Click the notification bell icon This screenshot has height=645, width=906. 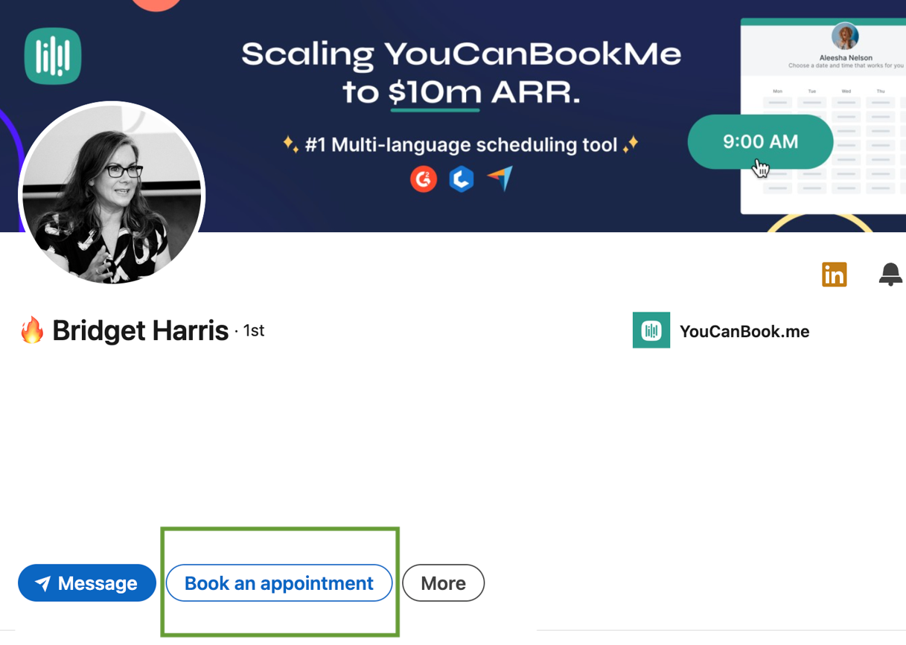(890, 275)
